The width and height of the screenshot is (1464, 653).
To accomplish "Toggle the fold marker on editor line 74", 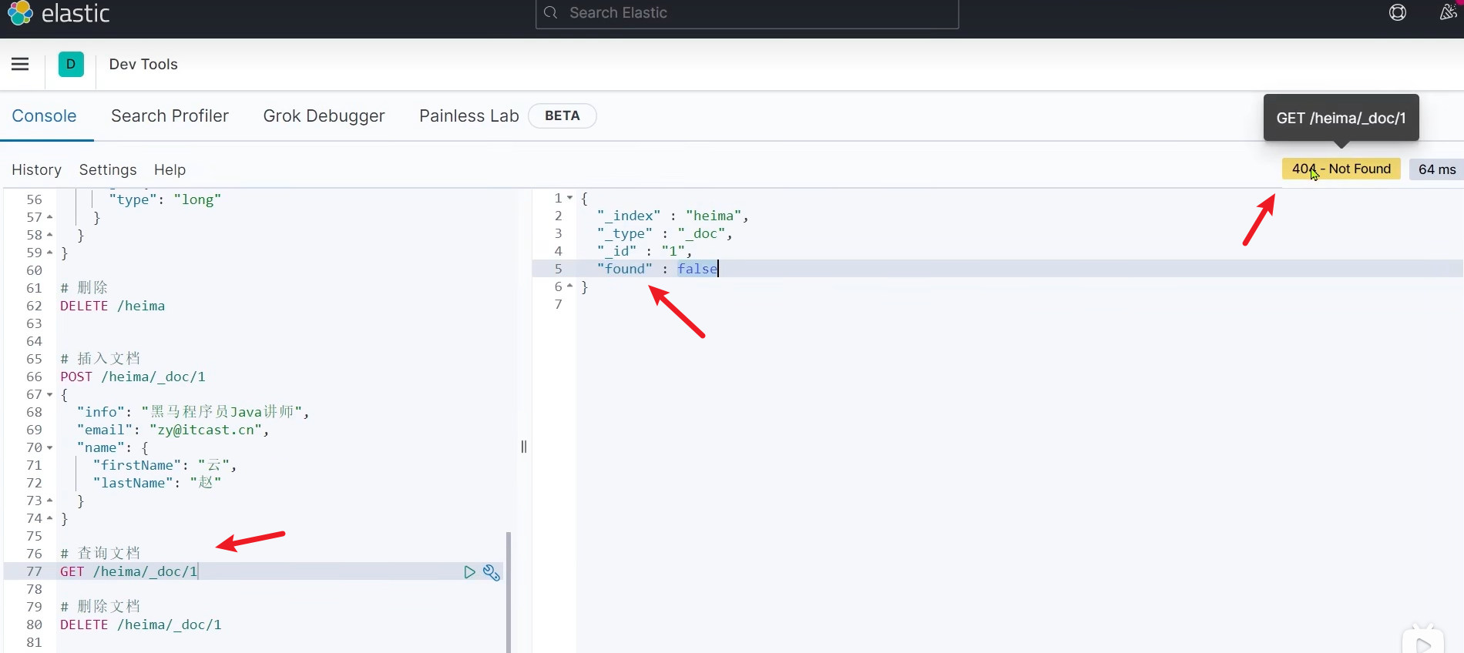I will [50, 518].
